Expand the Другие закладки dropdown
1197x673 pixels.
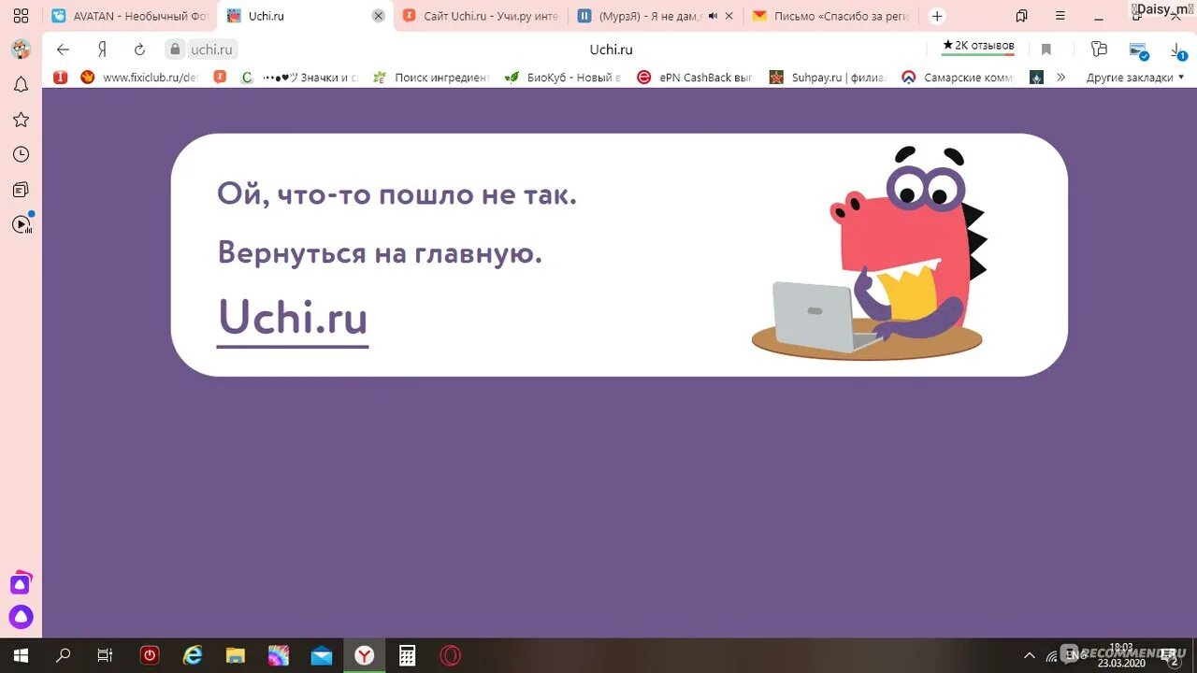point(1135,78)
